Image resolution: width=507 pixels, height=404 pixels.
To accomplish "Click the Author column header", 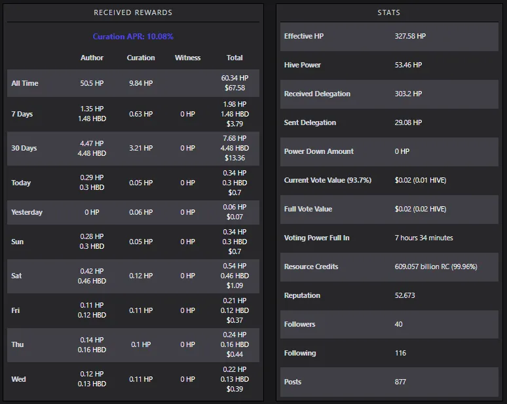I will click(92, 58).
